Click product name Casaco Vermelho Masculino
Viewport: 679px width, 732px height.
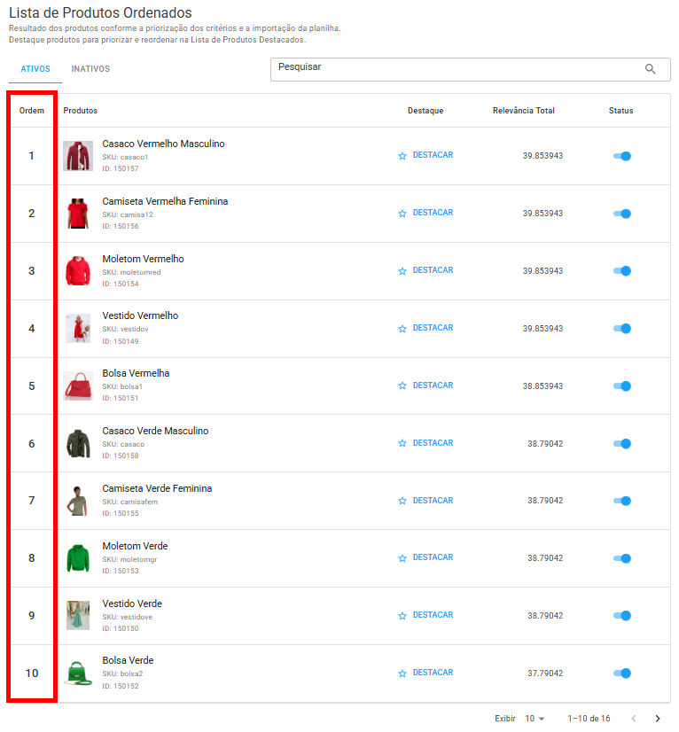click(163, 144)
